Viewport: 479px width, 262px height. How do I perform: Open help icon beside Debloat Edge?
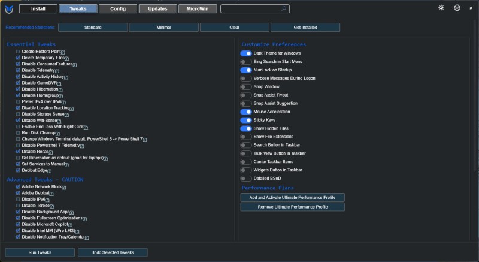[x=50, y=171]
